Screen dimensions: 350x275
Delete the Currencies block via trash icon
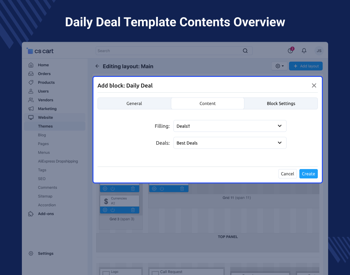[x=133, y=210]
